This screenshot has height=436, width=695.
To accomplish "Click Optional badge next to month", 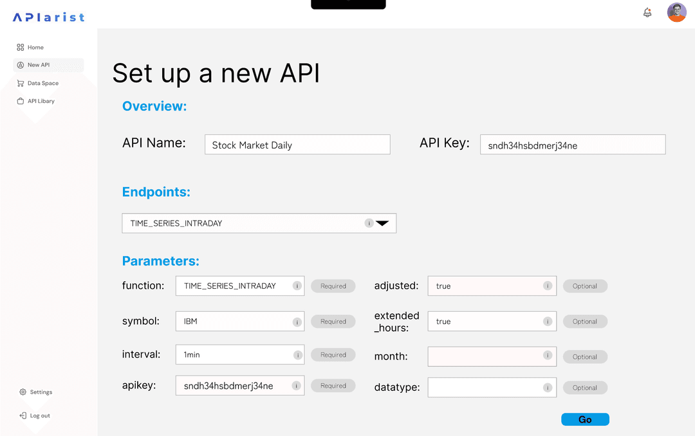I will 585,357.
